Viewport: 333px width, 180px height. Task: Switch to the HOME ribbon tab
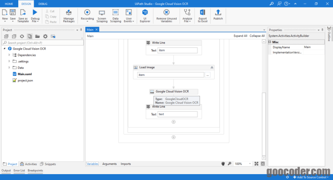coord(9,4)
